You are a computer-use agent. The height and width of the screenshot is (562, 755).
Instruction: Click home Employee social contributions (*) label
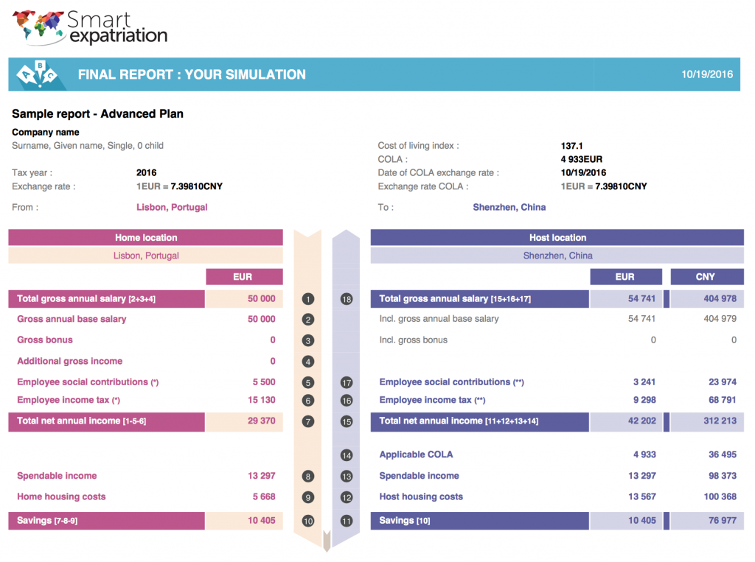(88, 382)
